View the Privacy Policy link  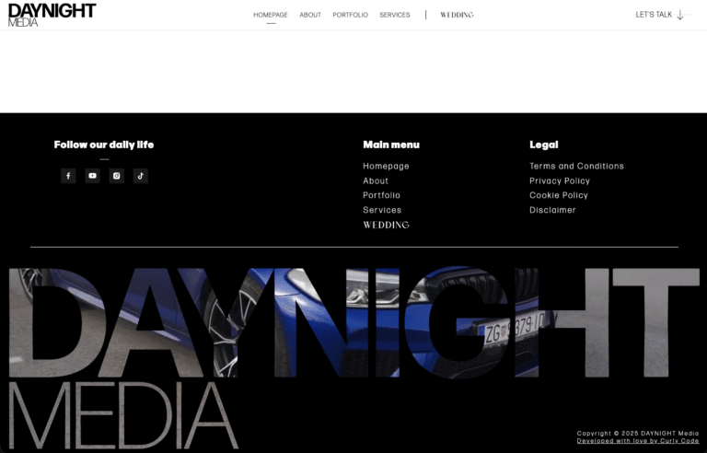click(560, 181)
